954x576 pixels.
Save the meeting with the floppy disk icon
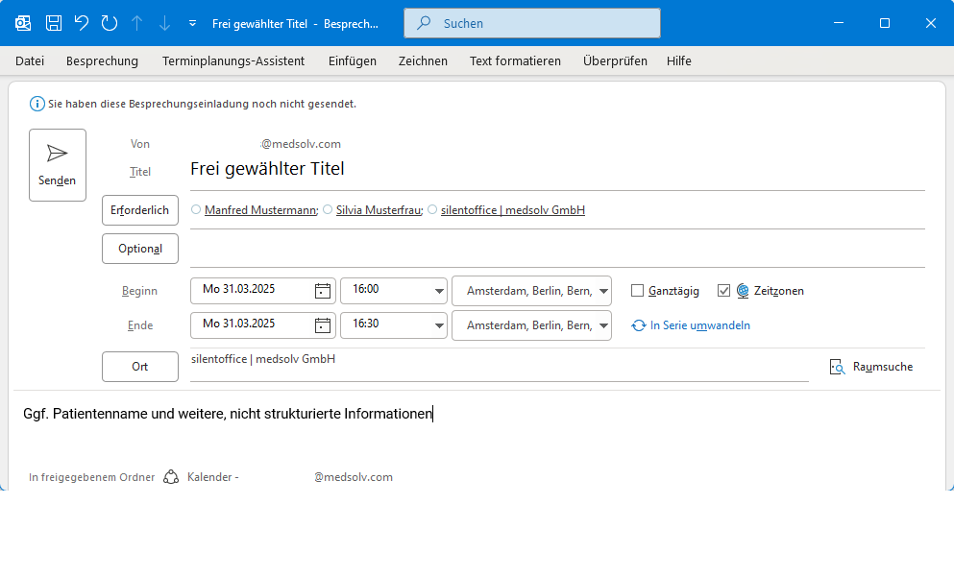(54, 23)
